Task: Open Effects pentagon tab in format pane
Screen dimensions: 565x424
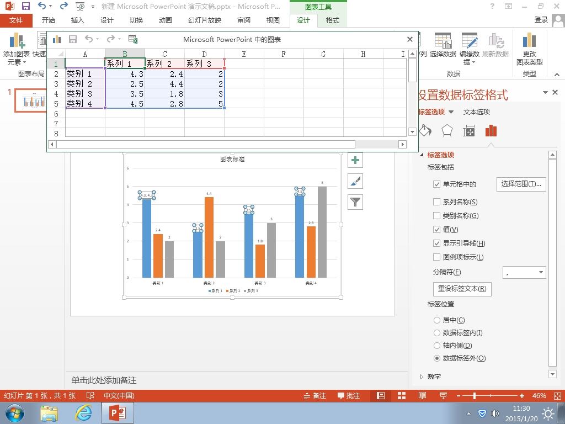Action: 447,130
